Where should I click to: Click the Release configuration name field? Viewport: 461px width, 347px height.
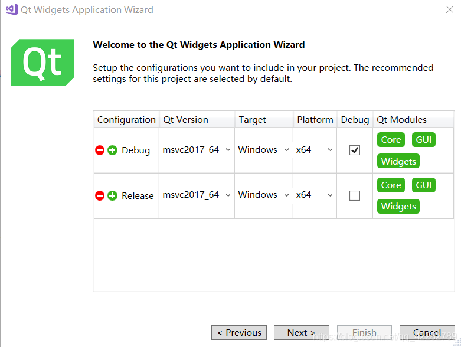[x=138, y=196]
